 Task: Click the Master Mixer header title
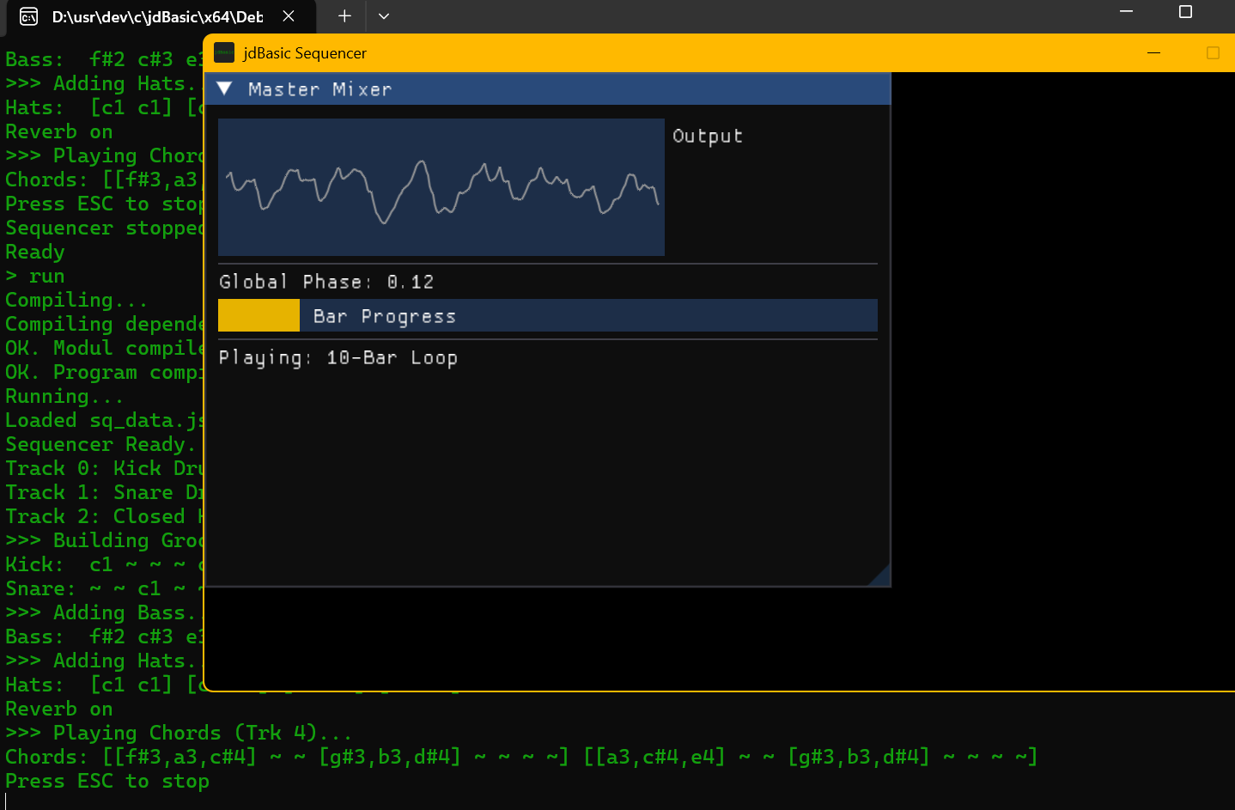[x=319, y=89]
